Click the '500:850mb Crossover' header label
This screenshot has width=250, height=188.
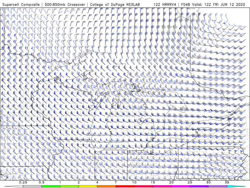(65, 5)
